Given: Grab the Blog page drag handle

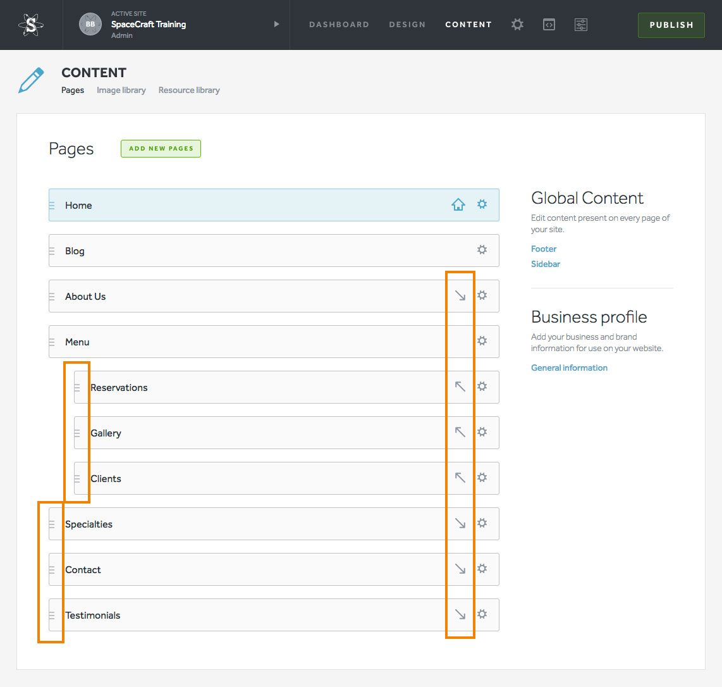Looking at the screenshot, I should [x=52, y=251].
